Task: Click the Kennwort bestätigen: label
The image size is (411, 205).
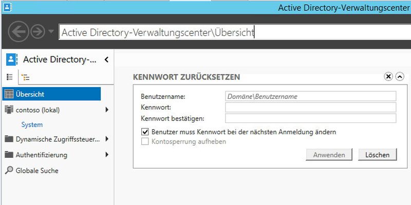Action: pos(173,118)
